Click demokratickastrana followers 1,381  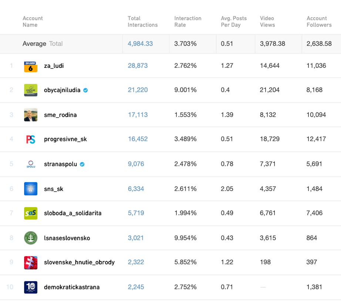tap(314, 287)
